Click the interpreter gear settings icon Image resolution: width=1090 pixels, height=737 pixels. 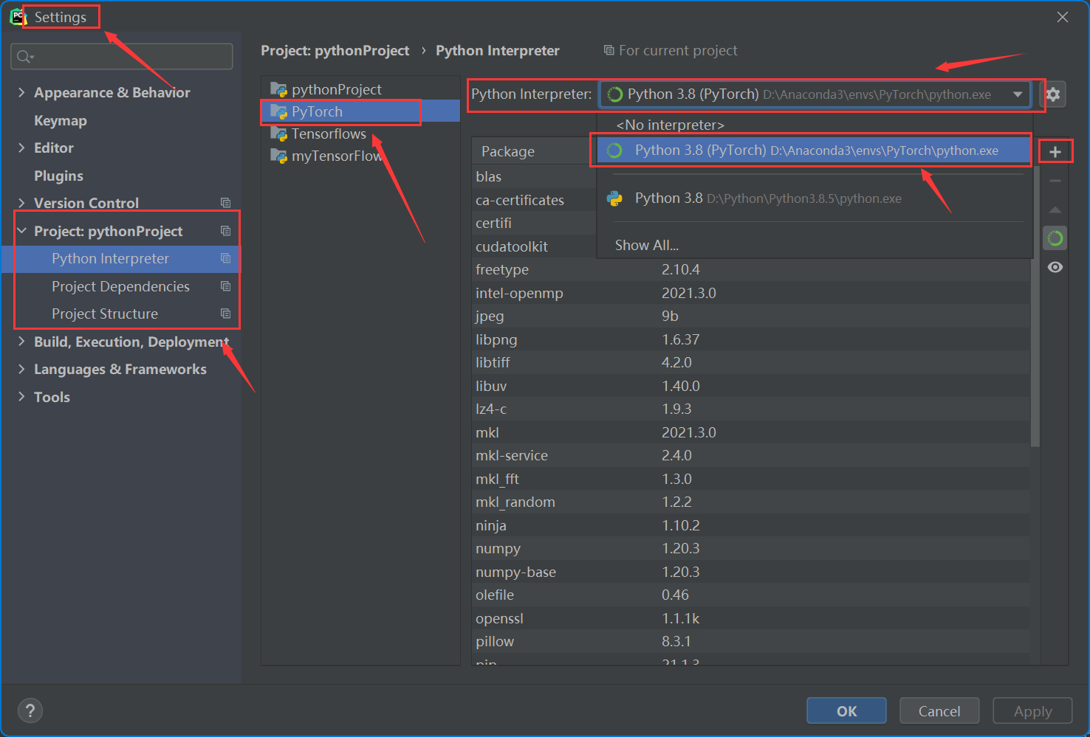pos(1053,94)
